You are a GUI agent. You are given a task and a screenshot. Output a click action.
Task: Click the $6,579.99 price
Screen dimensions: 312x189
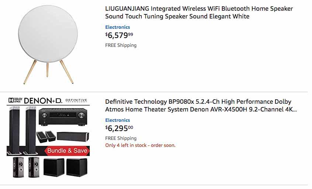[x=119, y=35]
